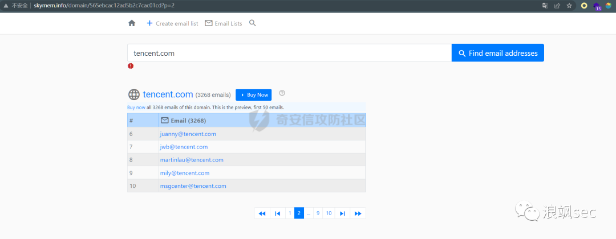This screenshot has width=616, height=239.
Task: Click Find email addresses button
Action: [x=498, y=53]
